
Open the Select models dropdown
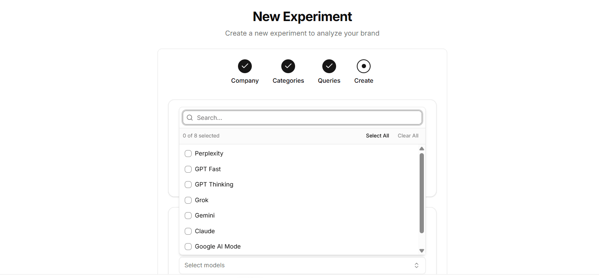coord(302,265)
